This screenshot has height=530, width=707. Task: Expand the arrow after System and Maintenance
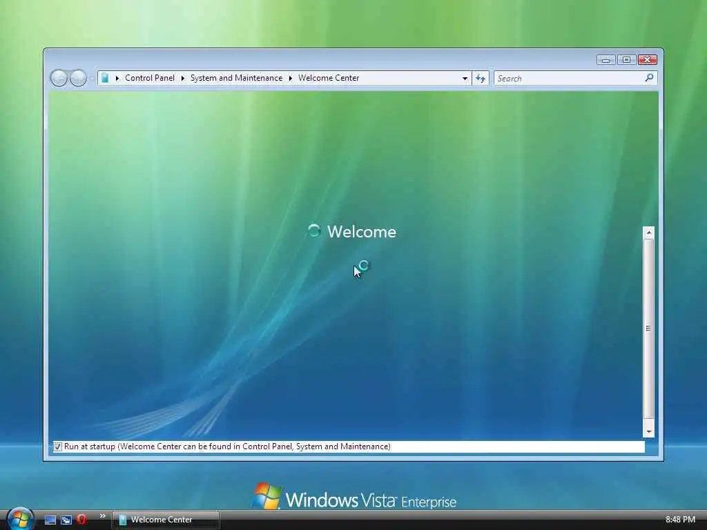(x=291, y=78)
